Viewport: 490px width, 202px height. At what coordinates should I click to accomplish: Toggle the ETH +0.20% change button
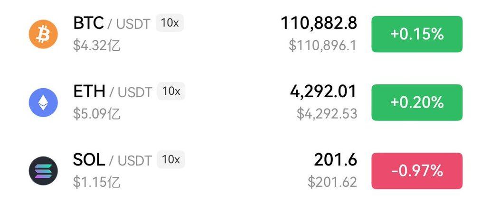point(417,102)
